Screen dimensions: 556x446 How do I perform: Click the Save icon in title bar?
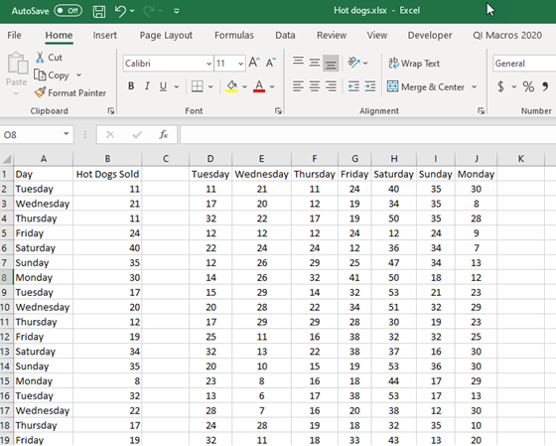click(99, 11)
